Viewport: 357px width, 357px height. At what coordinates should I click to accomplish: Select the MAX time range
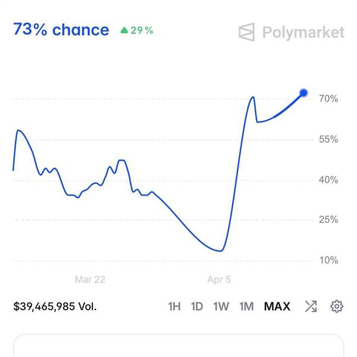[277, 306]
